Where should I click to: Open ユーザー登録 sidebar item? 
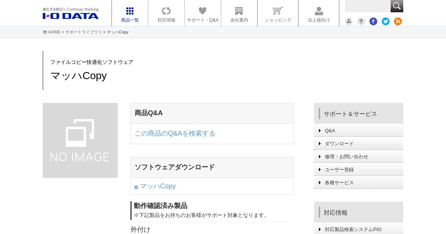click(x=359, y=169)
